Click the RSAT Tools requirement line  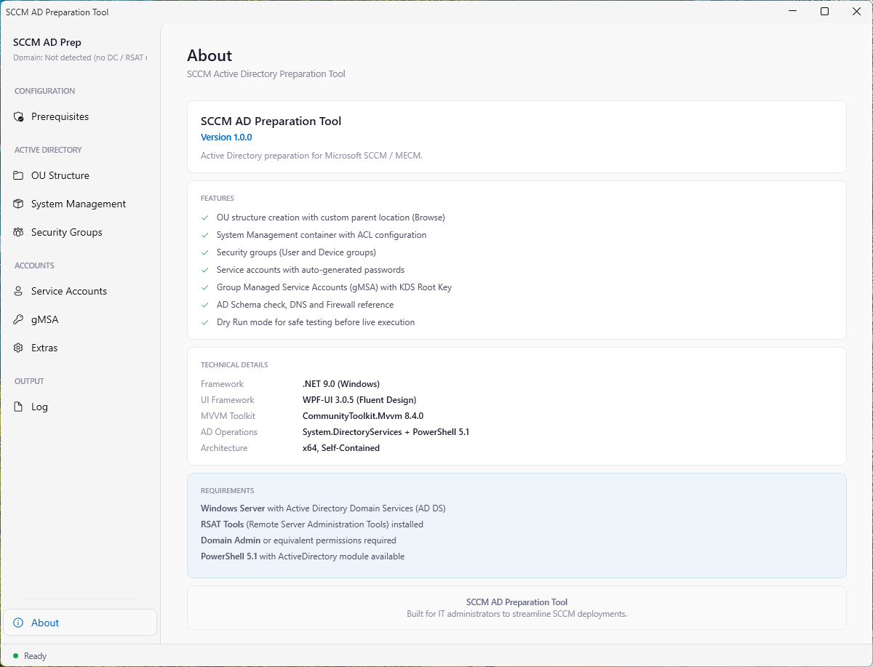click(x=312, y=524)
